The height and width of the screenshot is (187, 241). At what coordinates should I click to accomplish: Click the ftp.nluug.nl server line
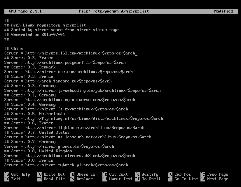(84, 119)
